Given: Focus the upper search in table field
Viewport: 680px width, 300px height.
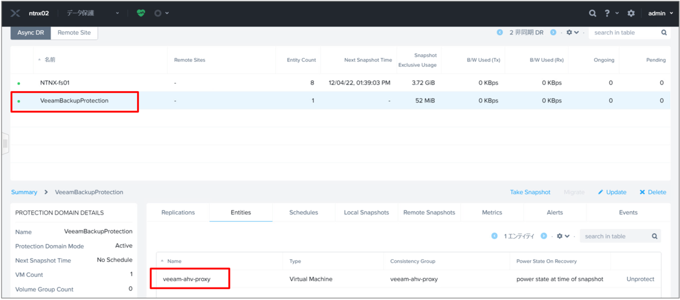Looking at the screenshot, I should (623, 33).
